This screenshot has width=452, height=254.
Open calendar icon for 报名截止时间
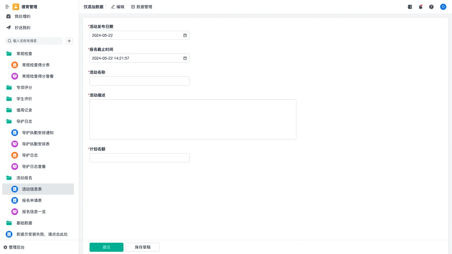click(x=185, y=58)
